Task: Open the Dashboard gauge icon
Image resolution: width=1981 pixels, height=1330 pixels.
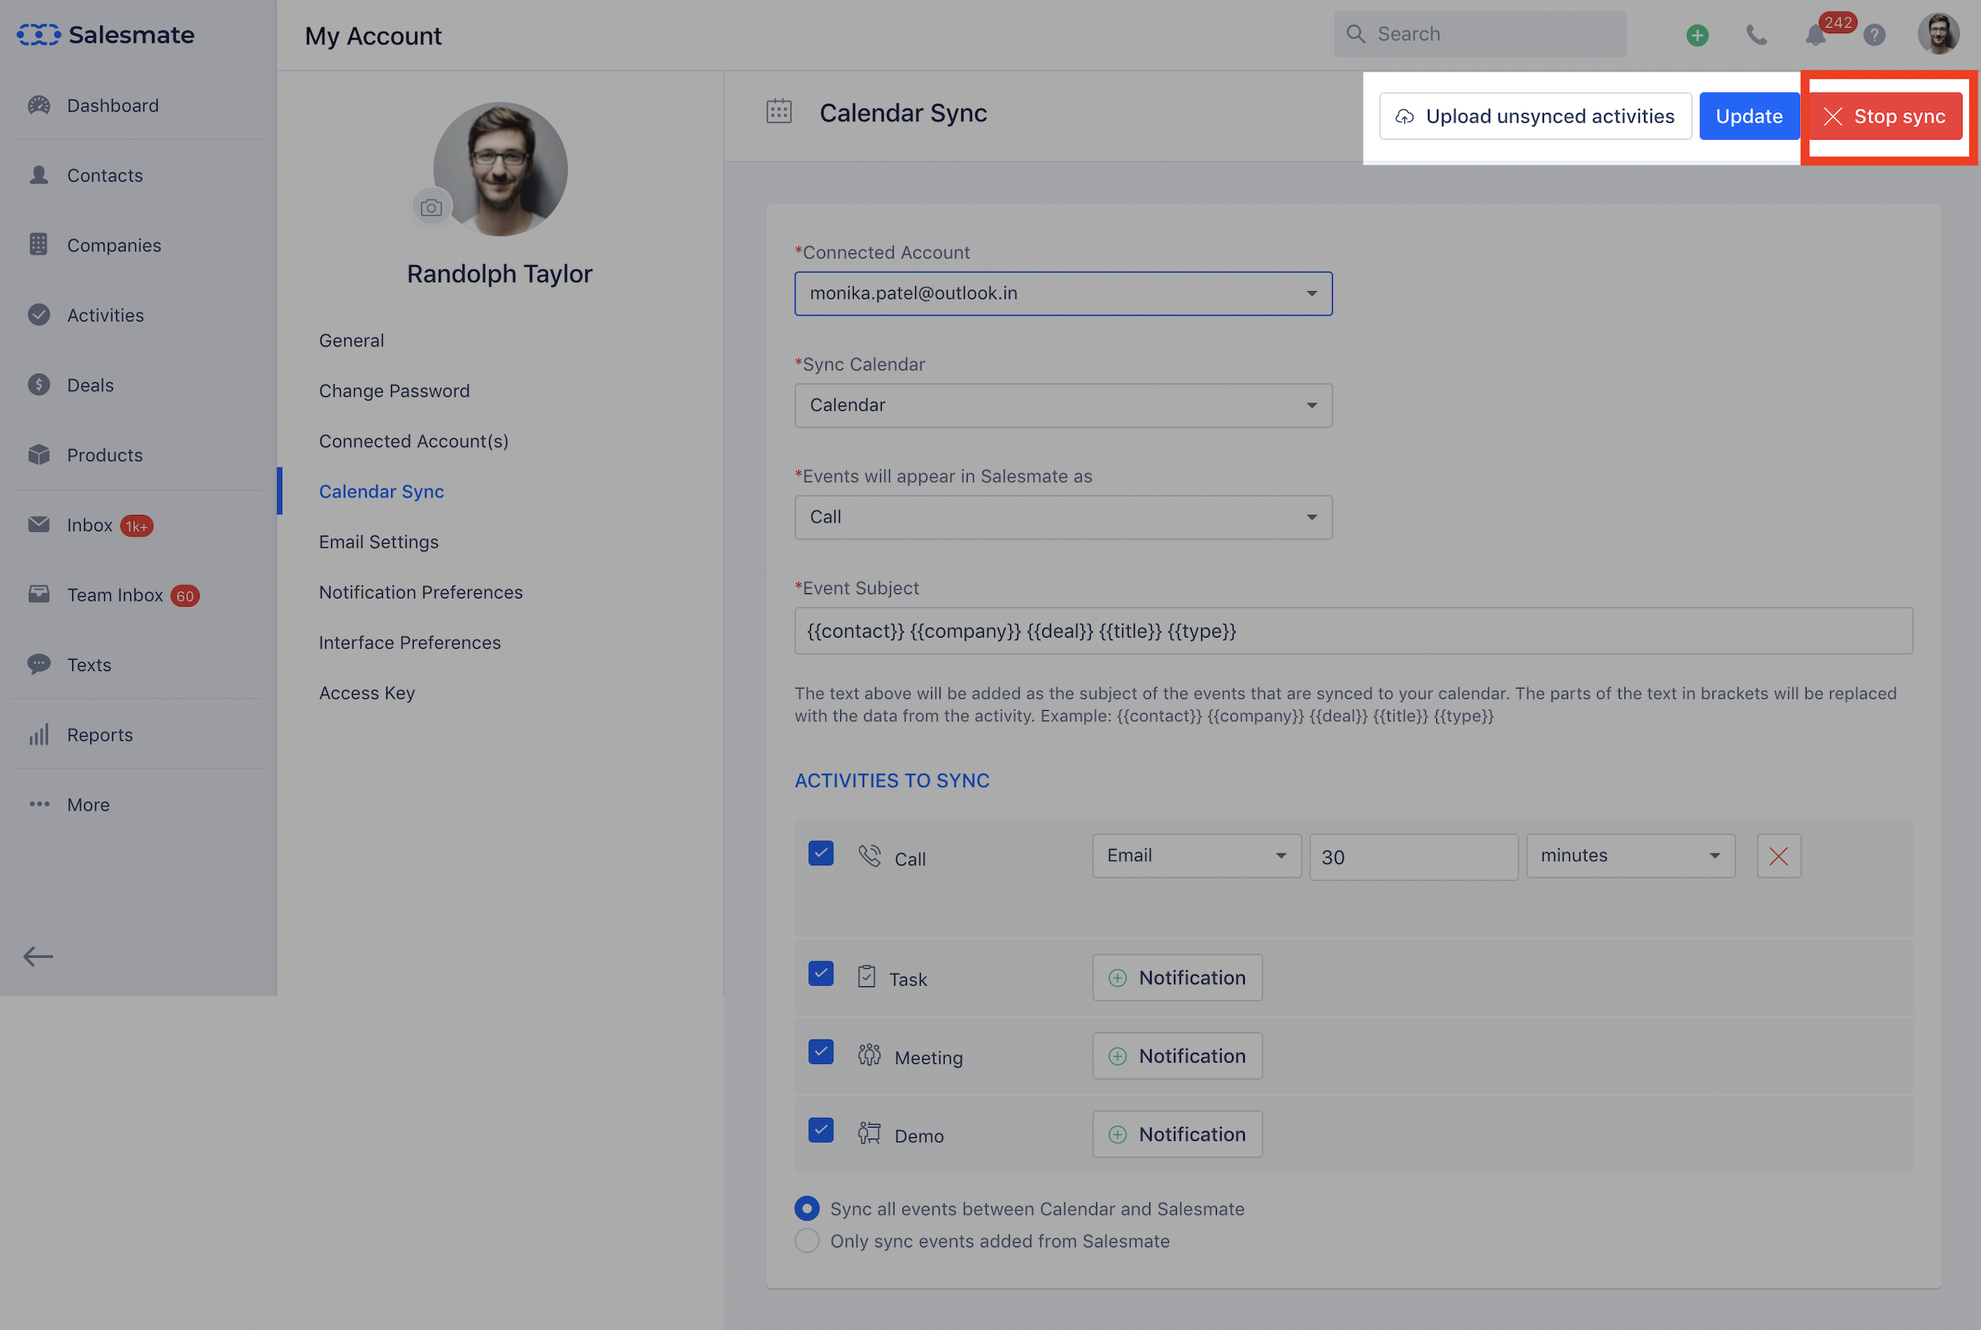Action: [x=39, y=105]
